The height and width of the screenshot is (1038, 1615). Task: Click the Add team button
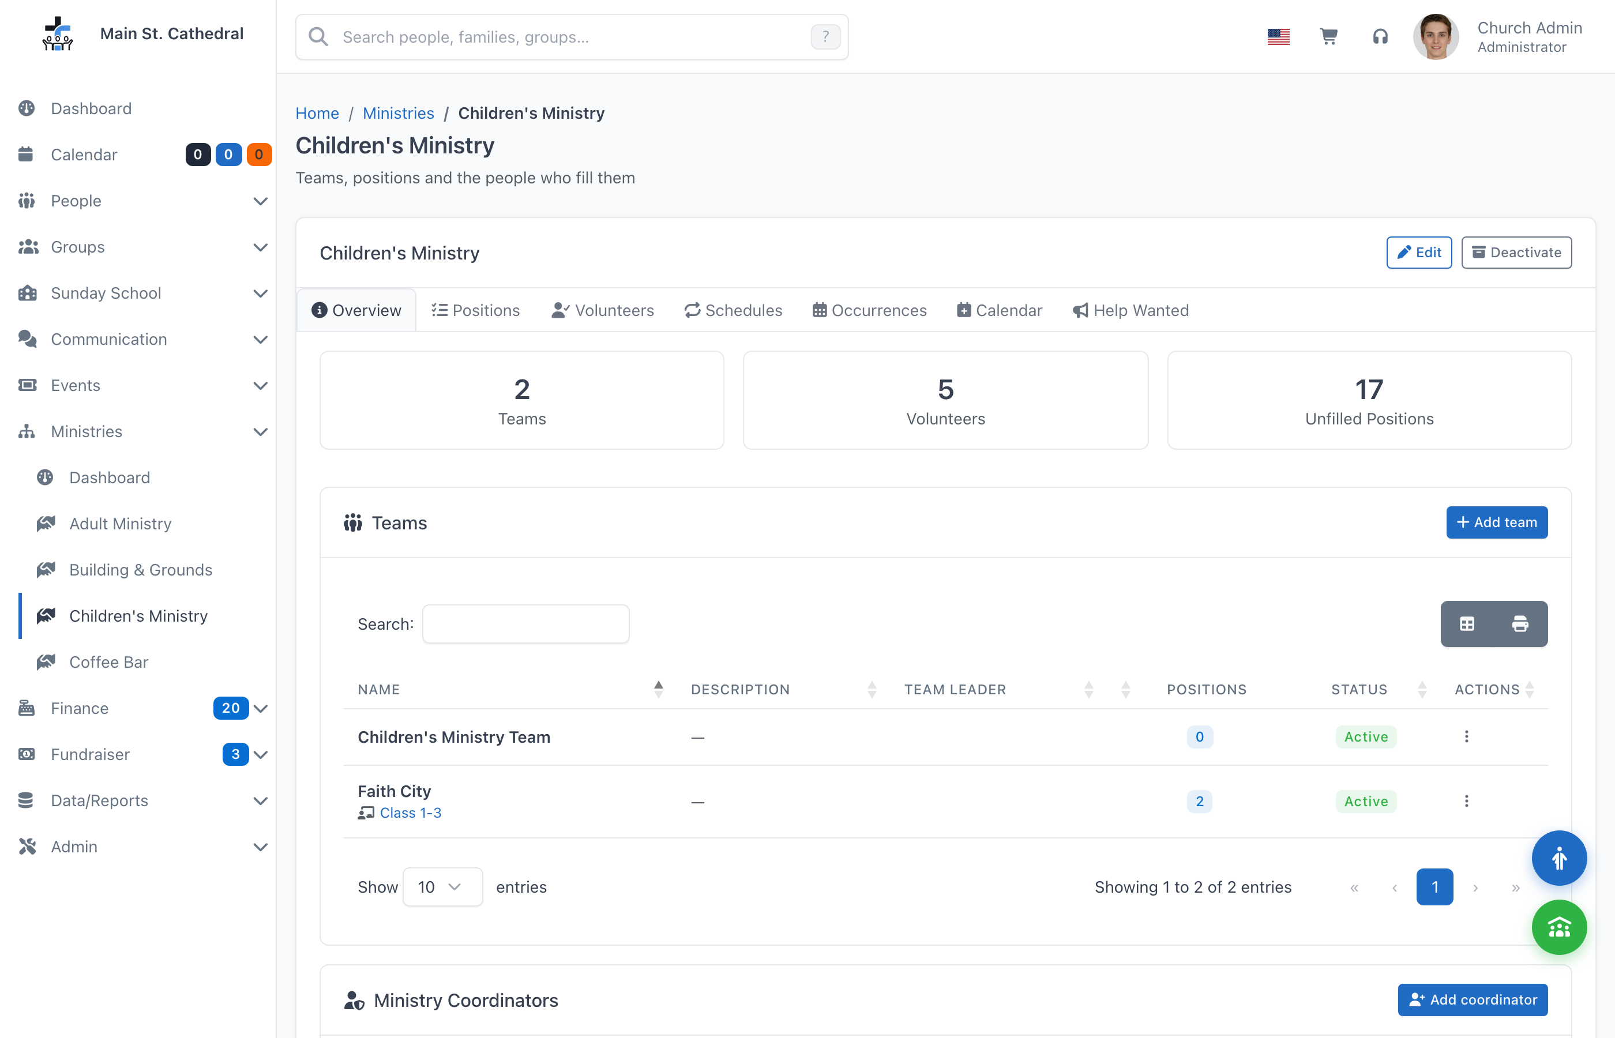pos(1496,522)
